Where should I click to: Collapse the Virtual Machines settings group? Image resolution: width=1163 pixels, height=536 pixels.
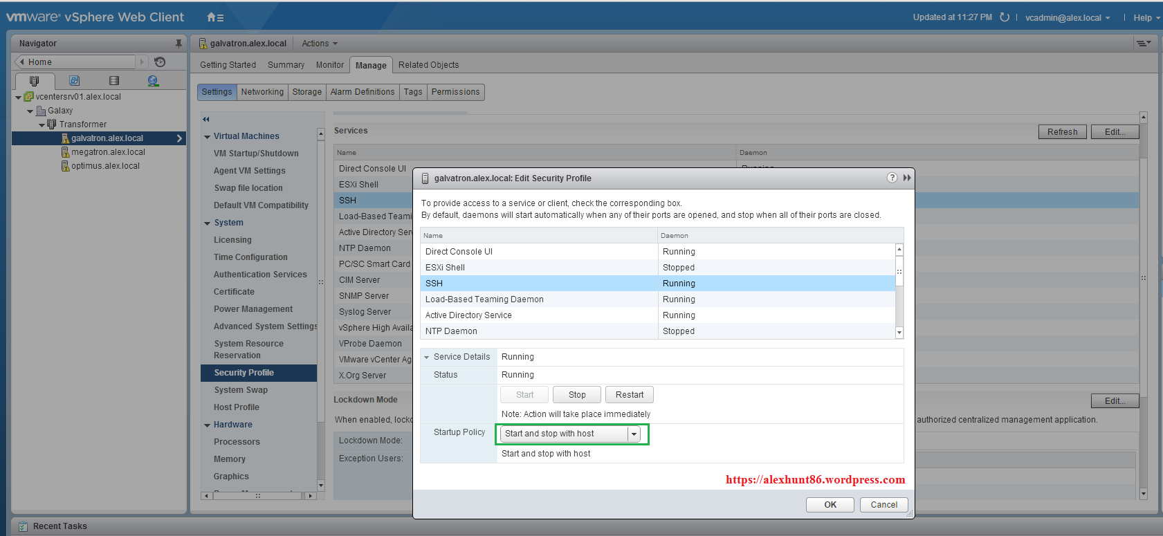click(208, 137)
